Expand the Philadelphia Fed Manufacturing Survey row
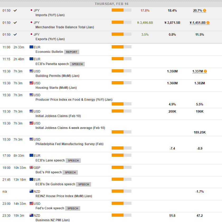 [69, 144]
